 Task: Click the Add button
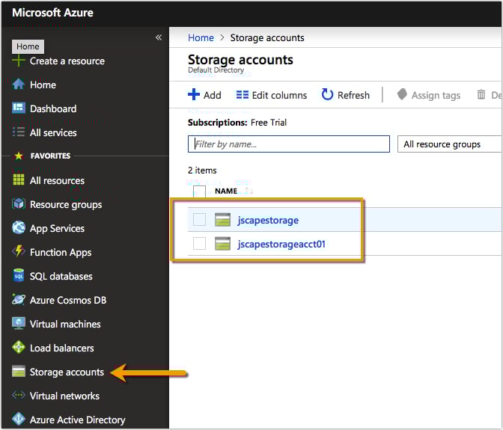click(x=204, y=95)
